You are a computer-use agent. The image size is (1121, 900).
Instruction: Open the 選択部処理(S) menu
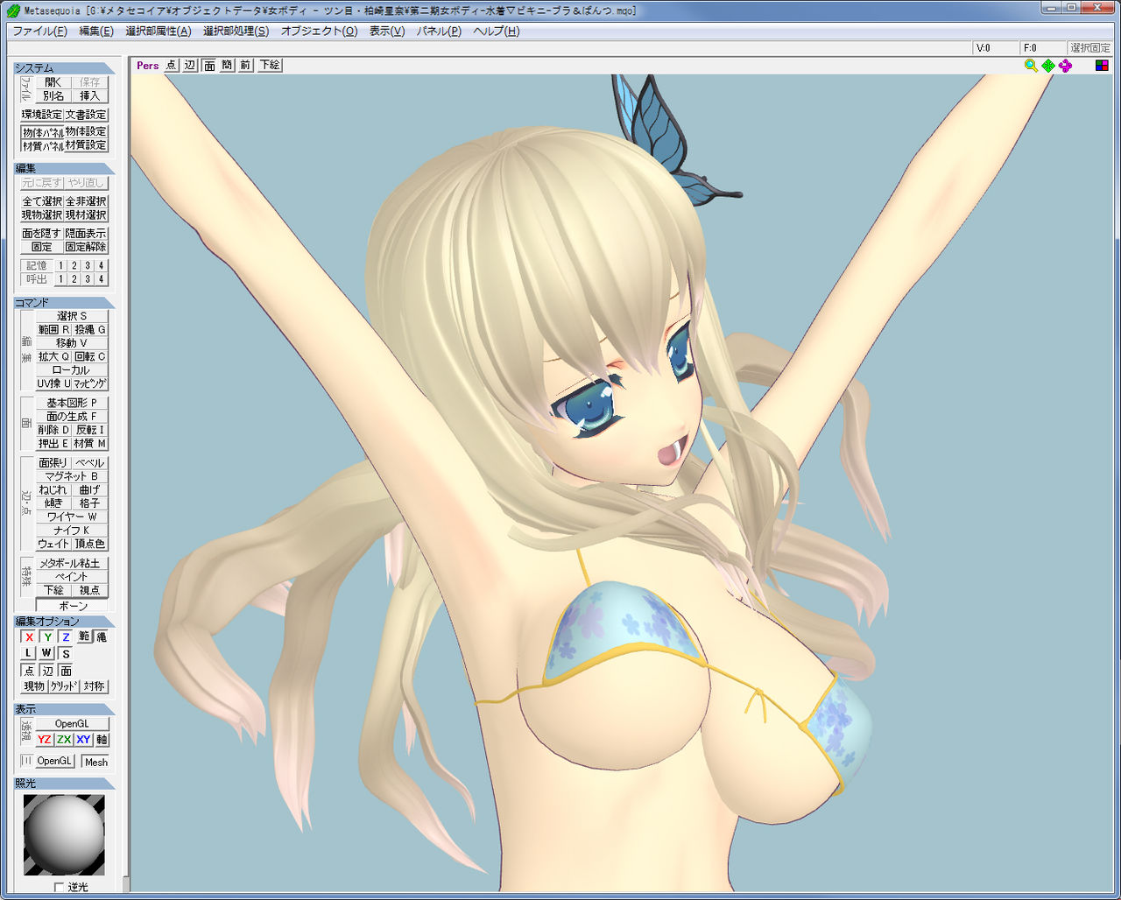(236, 31)
